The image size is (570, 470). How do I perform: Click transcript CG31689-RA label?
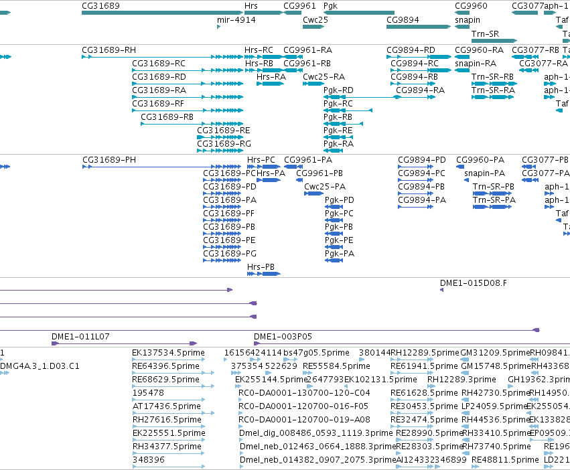(159, 90)
